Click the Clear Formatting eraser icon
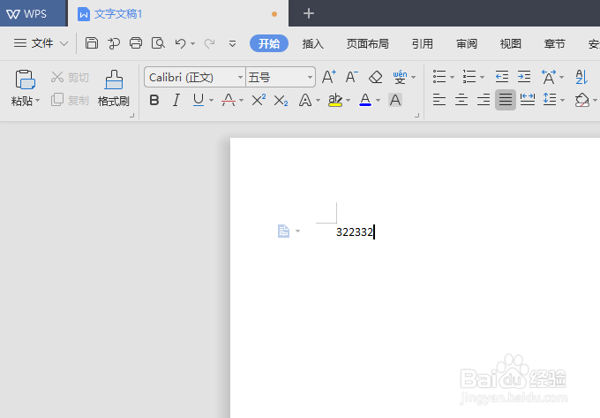600x418 pixels. point(375,77)
